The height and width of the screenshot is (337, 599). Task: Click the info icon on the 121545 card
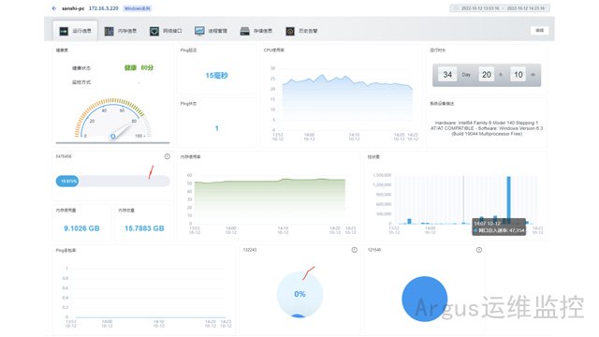tap(479, 250)
